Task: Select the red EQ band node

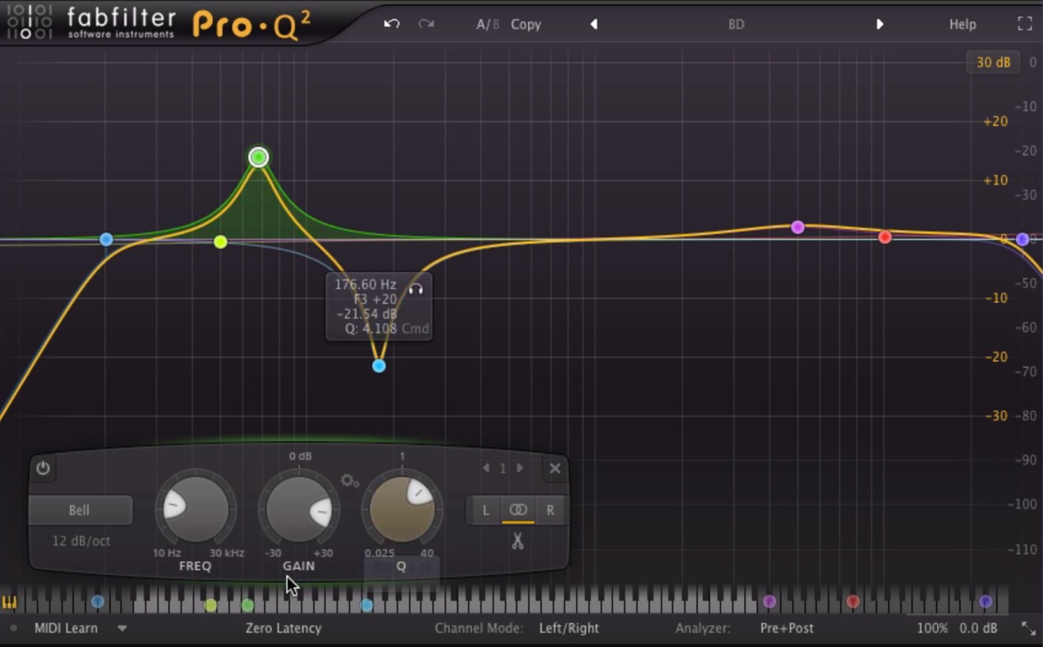Action: pos(884,236)
